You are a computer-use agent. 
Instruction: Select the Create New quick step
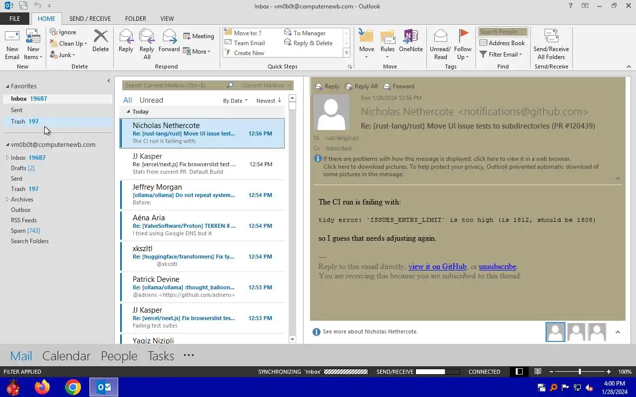244,53
